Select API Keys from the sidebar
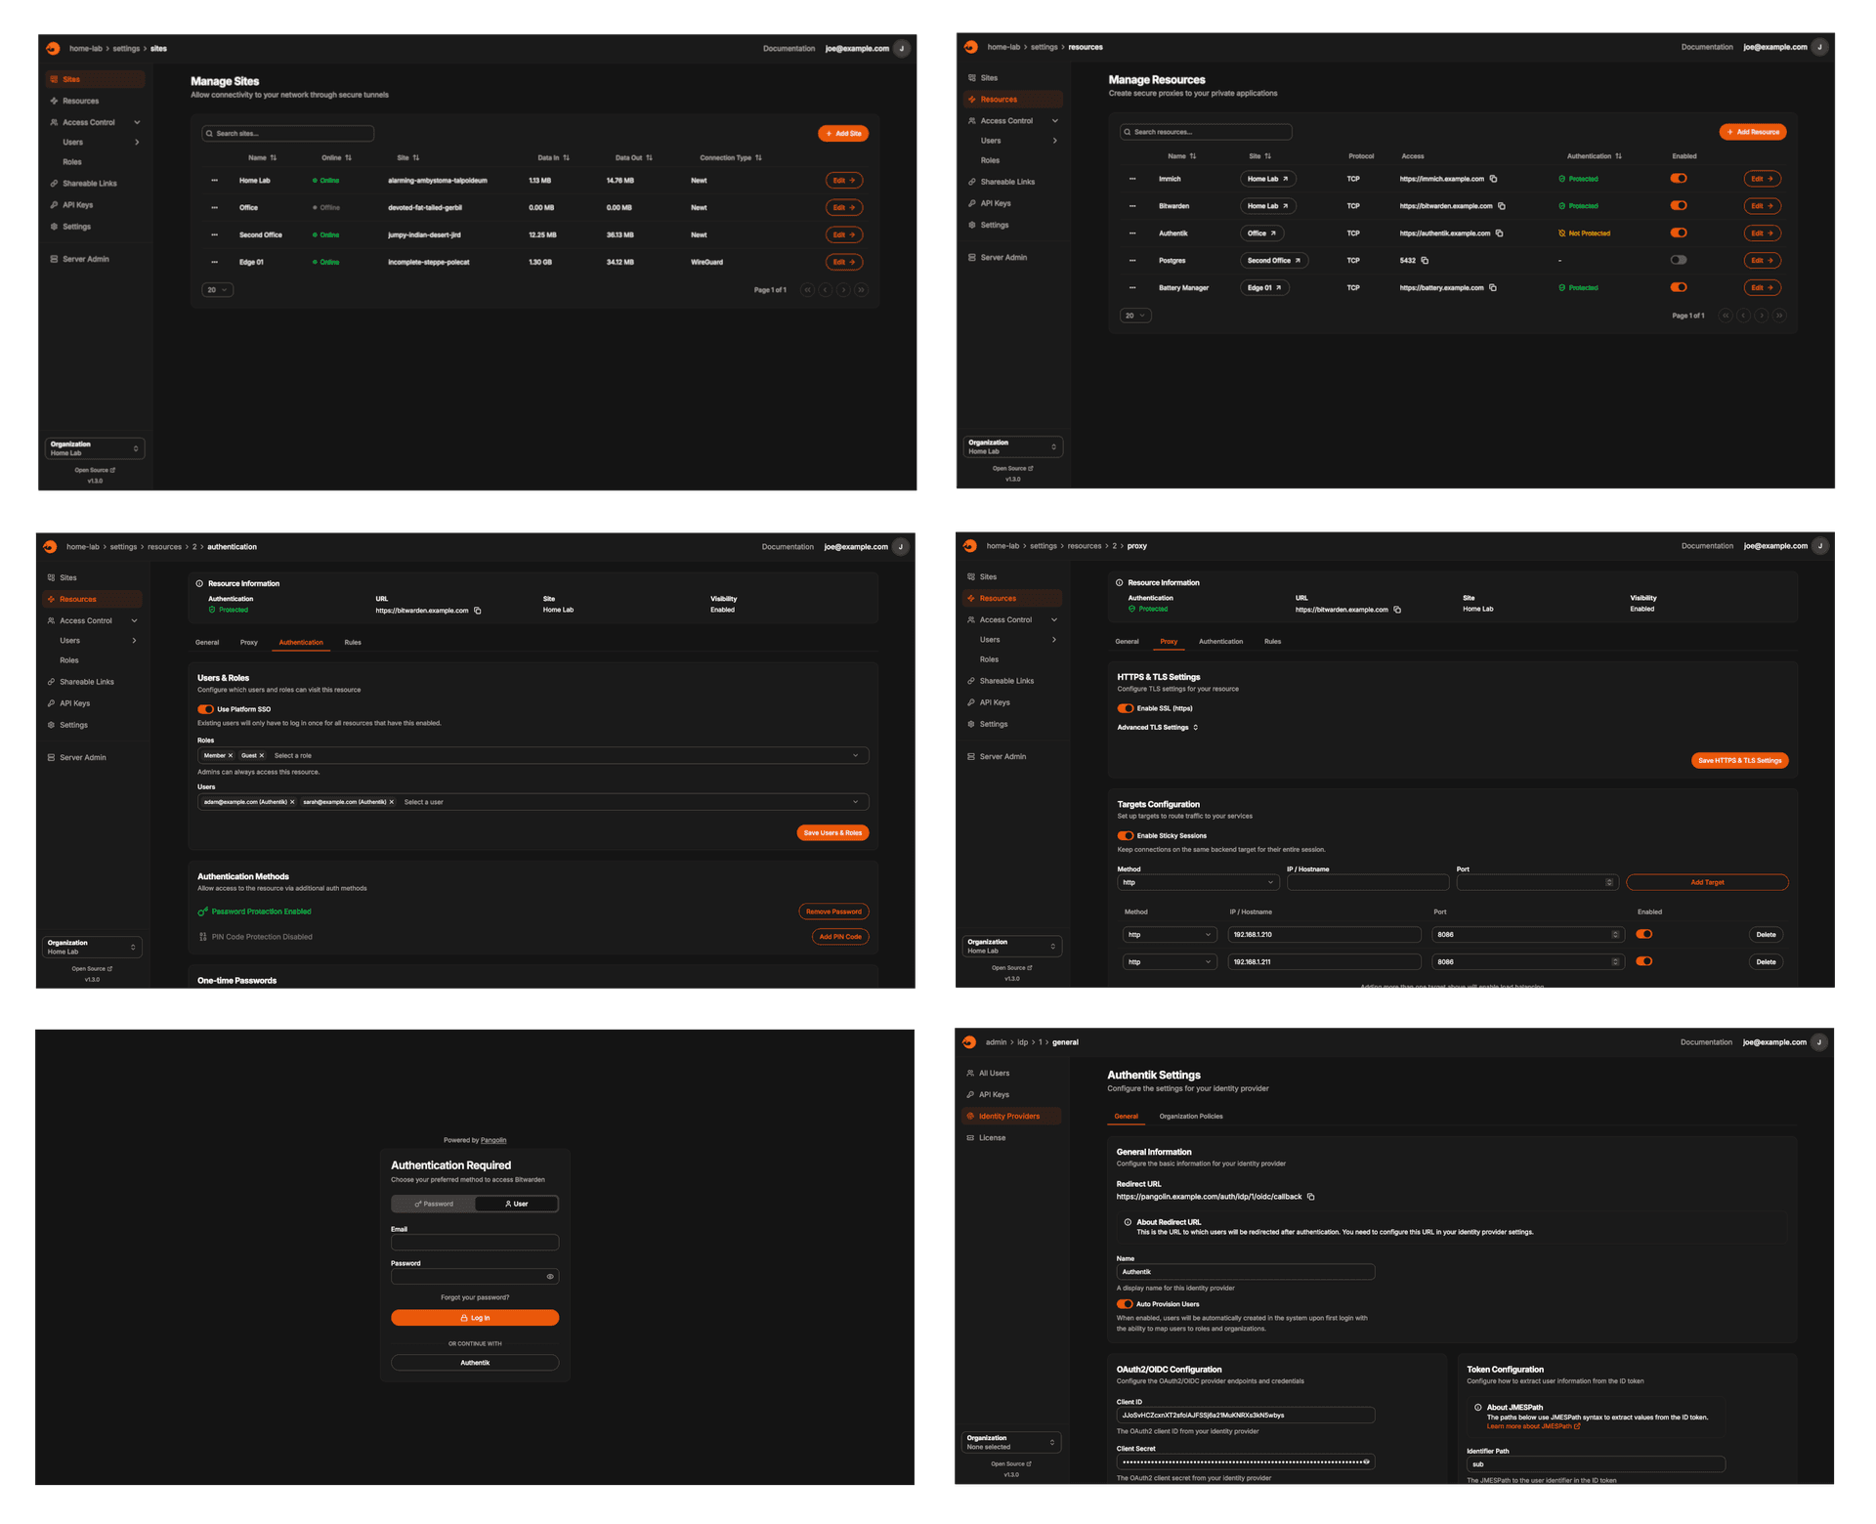Image resolution: width=1876 pixels, height=1524 pixels. 75,205
